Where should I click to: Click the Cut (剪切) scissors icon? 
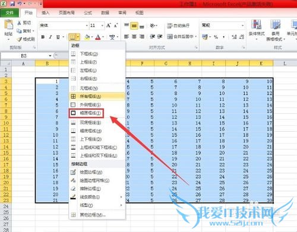coord(19,23)
